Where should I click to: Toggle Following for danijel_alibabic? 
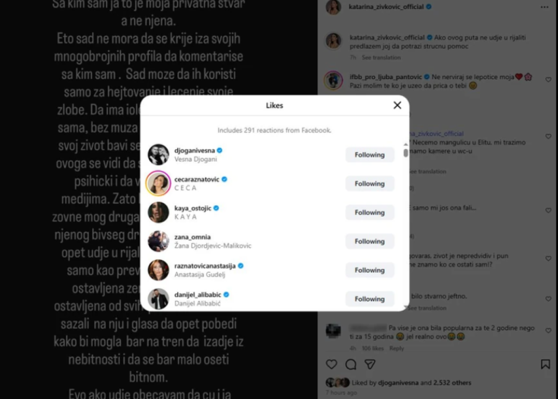[x=370, y=299]
